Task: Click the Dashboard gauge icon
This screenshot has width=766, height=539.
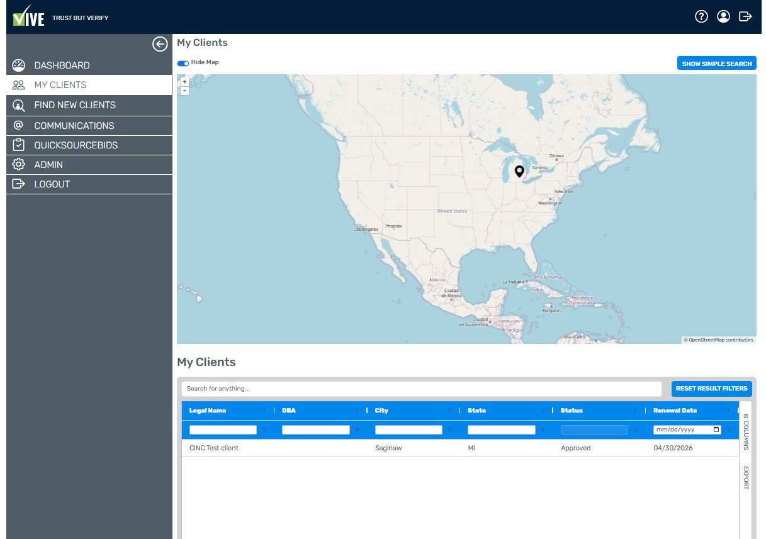Action: 19,65
